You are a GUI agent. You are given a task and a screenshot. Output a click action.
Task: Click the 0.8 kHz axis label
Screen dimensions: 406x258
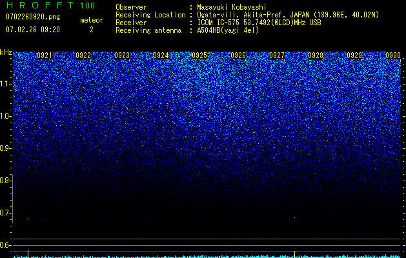point(5,181)
